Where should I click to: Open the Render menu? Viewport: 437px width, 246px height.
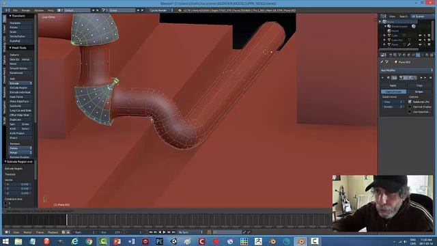26,10
